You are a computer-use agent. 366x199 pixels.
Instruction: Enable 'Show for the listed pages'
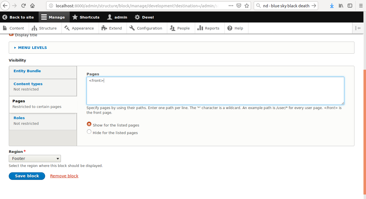tap(89, 124)
